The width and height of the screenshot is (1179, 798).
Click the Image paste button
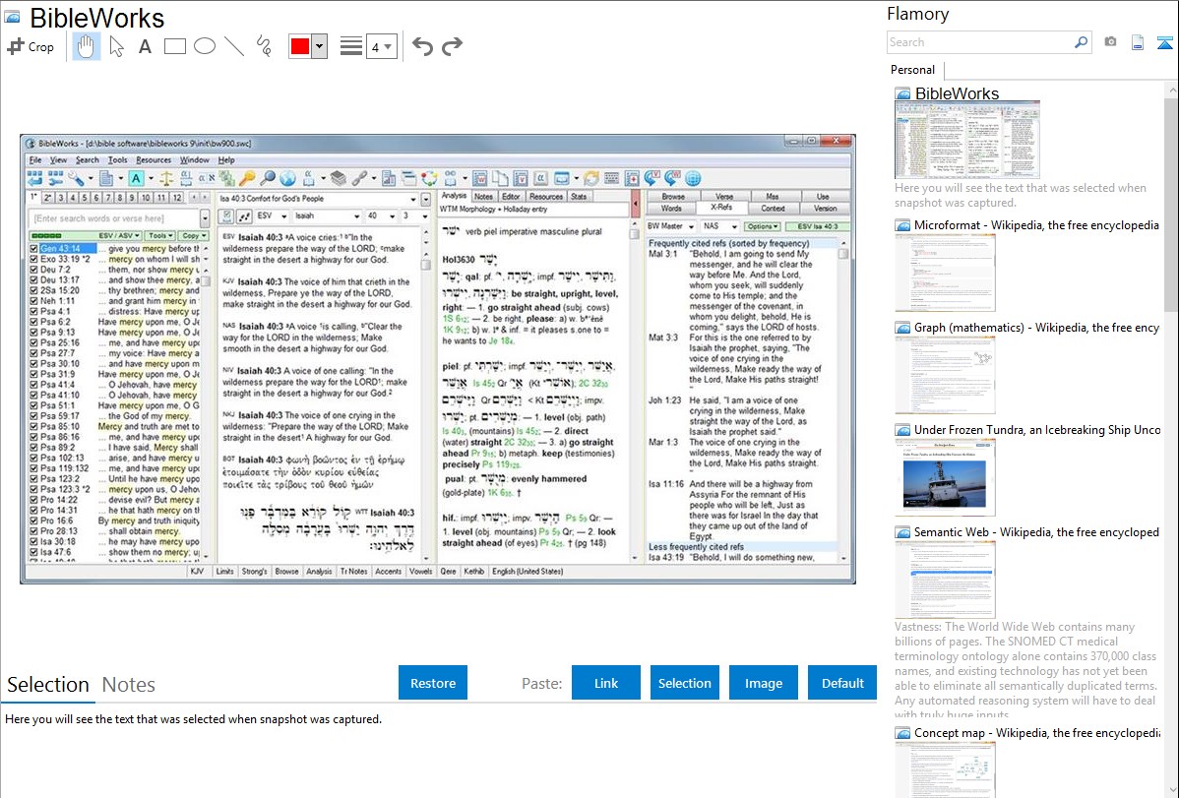point(763,683)
